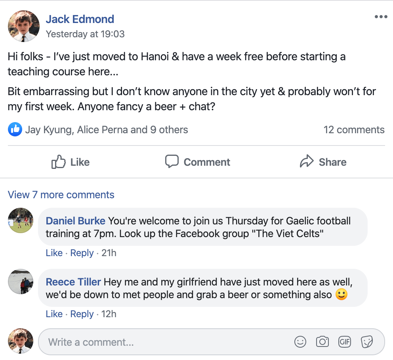This screenshot has width=393, height=360.
Task: Open the post options three-dots menu
Action: [381, 17]
